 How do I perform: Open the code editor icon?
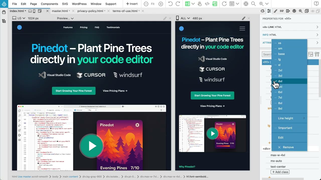(207, 4)
